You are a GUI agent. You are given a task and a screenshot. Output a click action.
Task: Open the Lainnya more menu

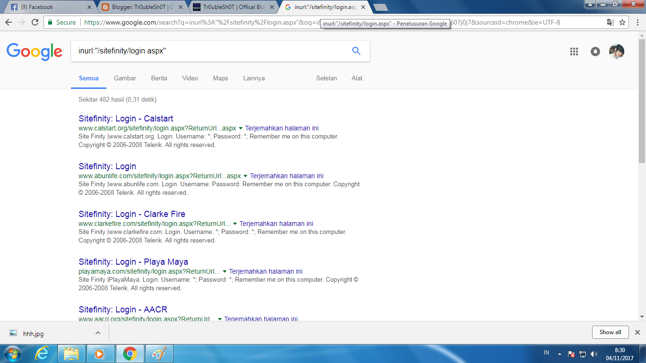click(x=254, y=78)
